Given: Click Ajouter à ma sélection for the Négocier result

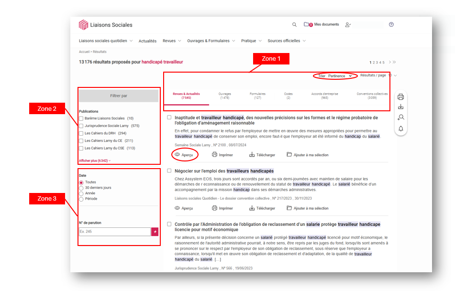Looking at the screenshot, I should click(x=308, y=208).
